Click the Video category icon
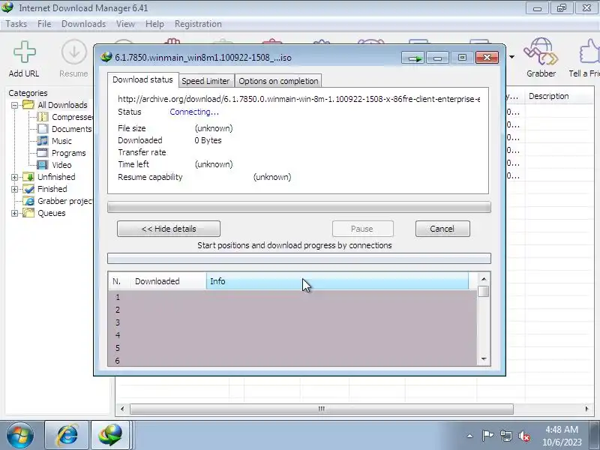The width and height of the screenshot is (600, 450). (x=43, y=165)
